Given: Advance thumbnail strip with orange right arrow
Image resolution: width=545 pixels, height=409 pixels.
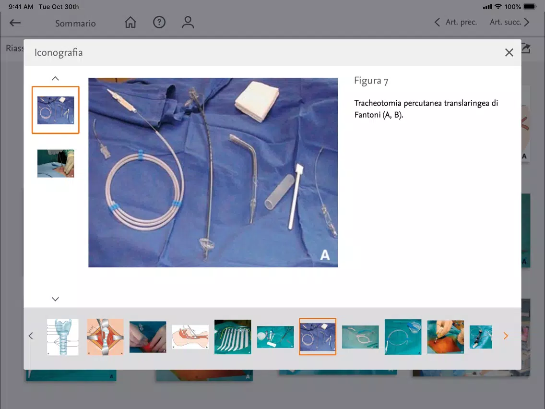Looking at the screenshot, I should tap(506, 336).
